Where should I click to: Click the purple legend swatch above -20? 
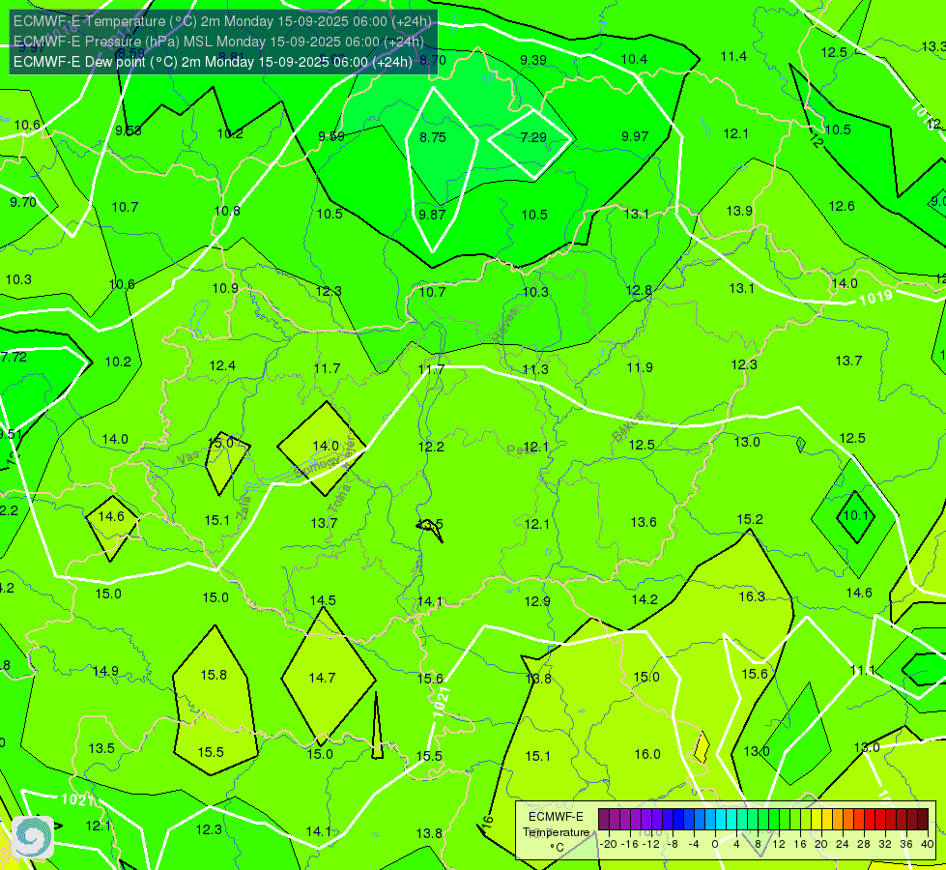(603, 820)
